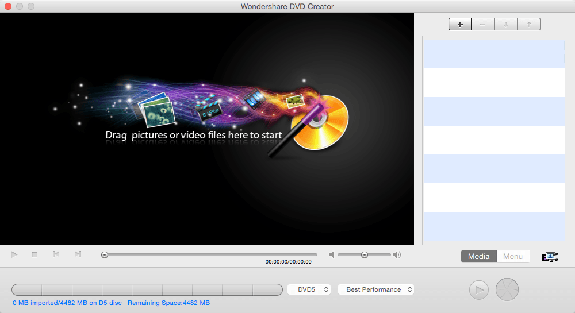The image size is (575, 313).
Task: Click the disc capacity usage bar
Action: (147, 289)
